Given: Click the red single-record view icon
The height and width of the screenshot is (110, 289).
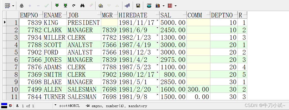Looking at the screenshot, I should (170, 6).
